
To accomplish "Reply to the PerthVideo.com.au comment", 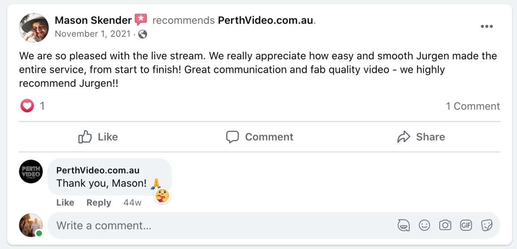I will pos(99,203).
